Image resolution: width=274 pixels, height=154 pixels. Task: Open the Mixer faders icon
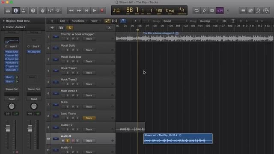pos(51,11)
